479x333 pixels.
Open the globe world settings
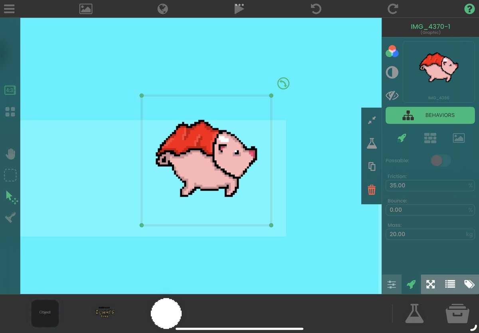coord(162,9)
